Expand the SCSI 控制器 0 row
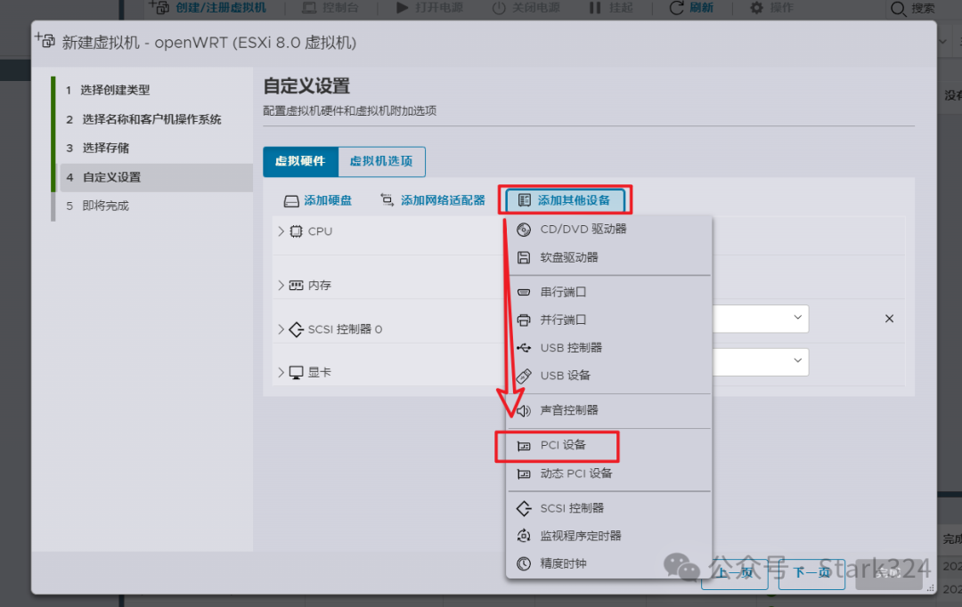The image size is (962, 607). point(281,329)
